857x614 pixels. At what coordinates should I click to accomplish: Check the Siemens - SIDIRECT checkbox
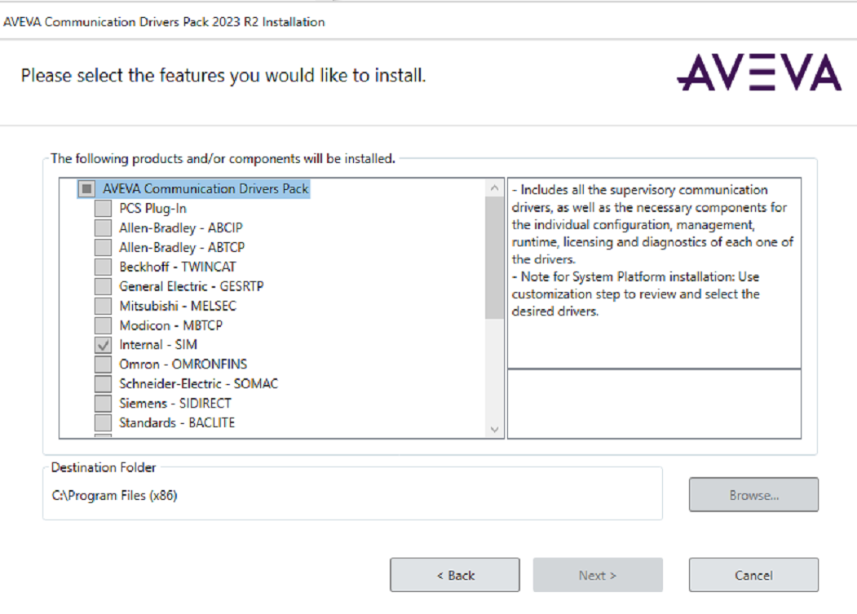pos(103,403)
